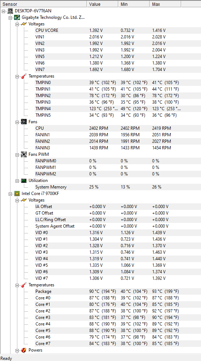This screenshot has width=201, height=361.
Task: Collapse the CPU Temperatures group
Action: (17, 286)
